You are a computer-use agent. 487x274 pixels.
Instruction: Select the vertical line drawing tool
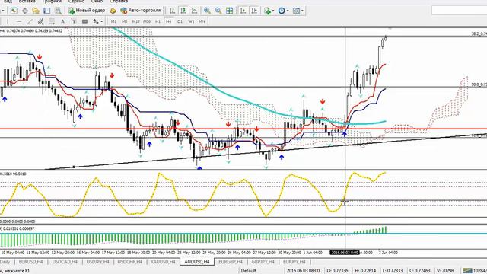pos(8,21)
